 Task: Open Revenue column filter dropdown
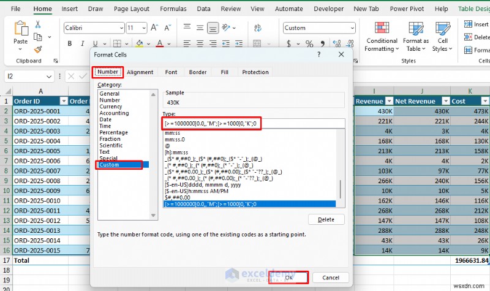tap(389, 101)
